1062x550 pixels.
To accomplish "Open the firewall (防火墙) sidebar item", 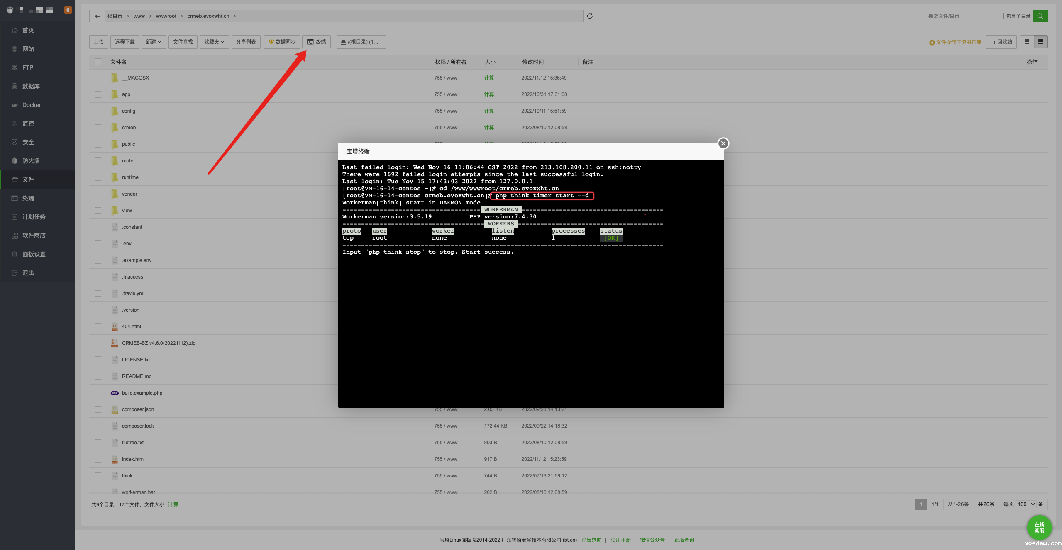I will tap(31, 161).
